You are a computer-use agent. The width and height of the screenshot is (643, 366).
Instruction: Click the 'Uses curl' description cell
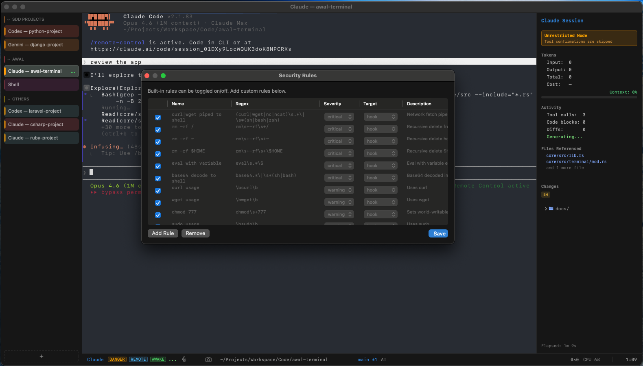coord(417,188)
